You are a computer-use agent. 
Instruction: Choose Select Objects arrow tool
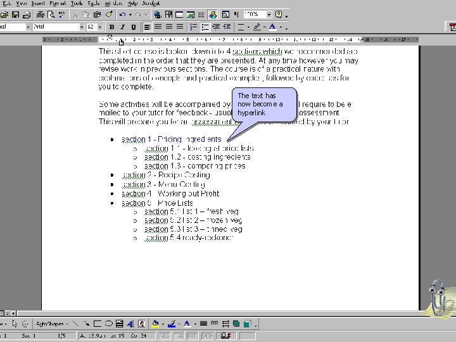point(15,324)
